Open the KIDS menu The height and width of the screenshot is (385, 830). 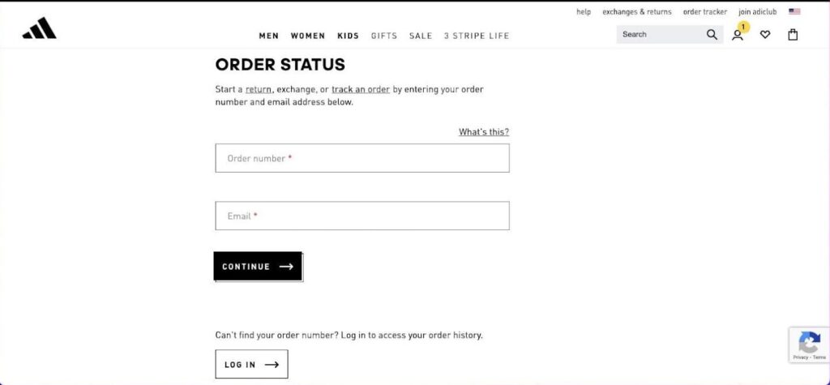pos(348,36)
